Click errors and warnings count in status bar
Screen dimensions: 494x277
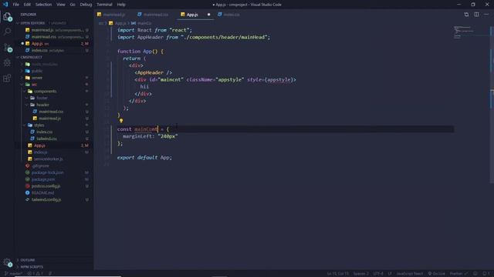coord(35,274)
